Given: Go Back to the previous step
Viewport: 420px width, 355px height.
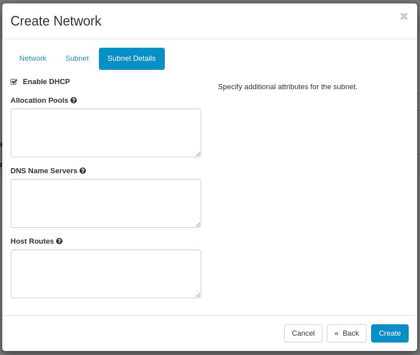Looking at the screenshot, I should [x=346, y=333].
